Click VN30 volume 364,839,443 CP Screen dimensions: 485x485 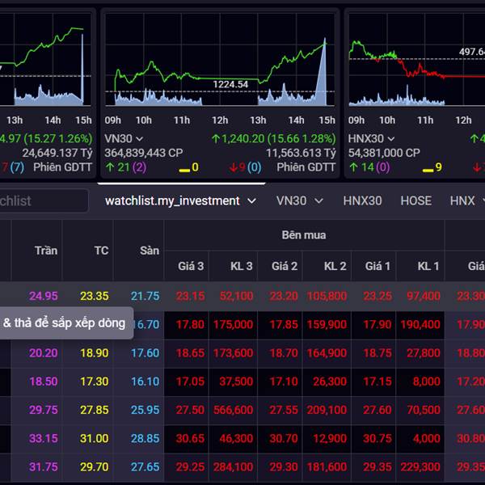pos(144,153)
